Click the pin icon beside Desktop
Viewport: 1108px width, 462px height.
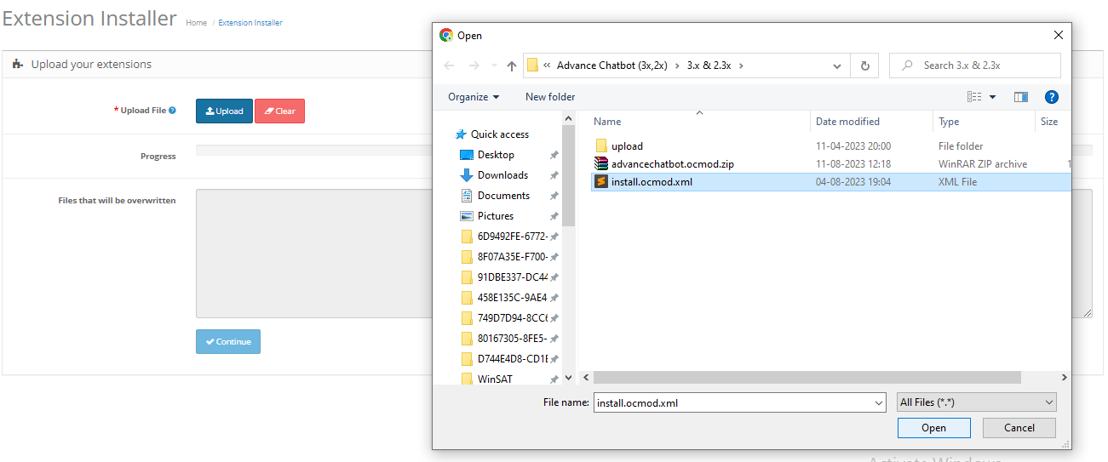554,155
